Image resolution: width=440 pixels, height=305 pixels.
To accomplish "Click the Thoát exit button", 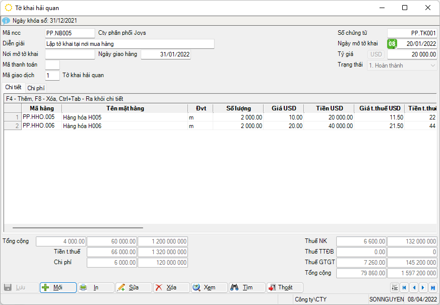I will [x=285, y=287].
